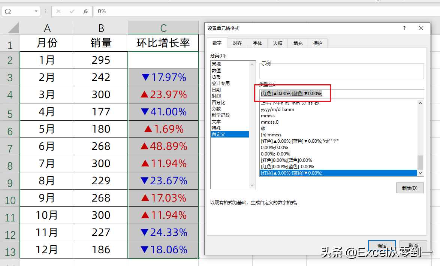Image resolution: width=440 pixels, height=266 pixels.
Task: Click the formula bar showing 0%
Action: tap(266, 11)
